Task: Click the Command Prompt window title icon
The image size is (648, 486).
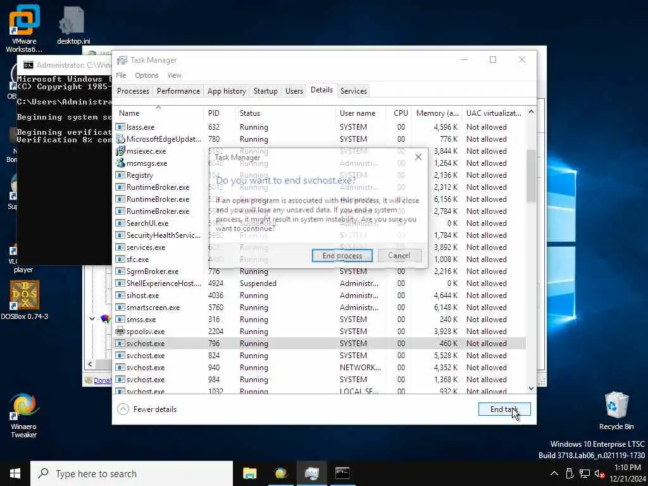Action: [28, 65]
